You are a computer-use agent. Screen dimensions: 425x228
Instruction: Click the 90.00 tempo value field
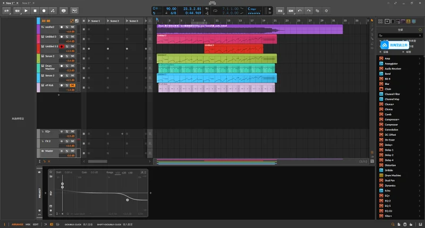(171, 9)
